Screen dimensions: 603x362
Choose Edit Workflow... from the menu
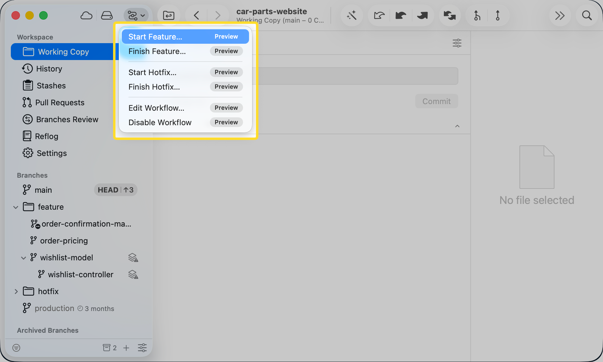(x=185, y=108)
